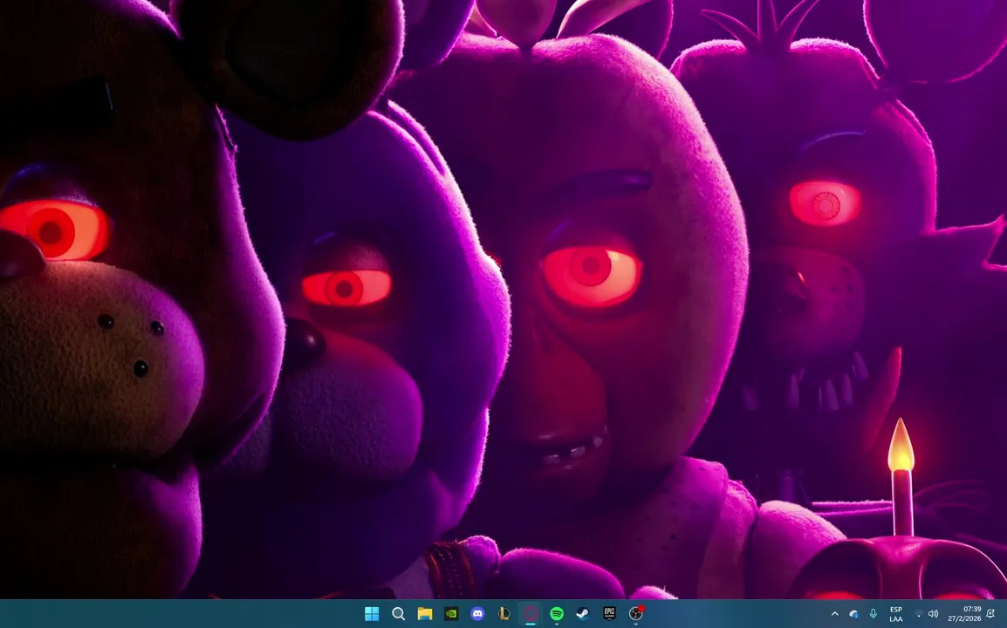Open clock calendar showing 07:39
This screenshot has width=1007, height=628.
point(964,614)
